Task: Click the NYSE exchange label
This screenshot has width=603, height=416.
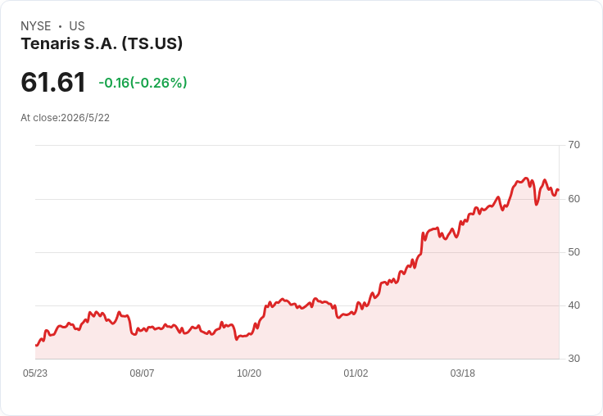Action: (x=36, y=26)
